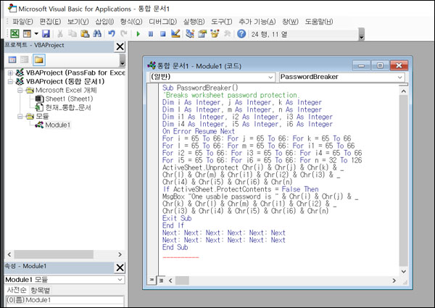Undo the last edit via the toolbar
The image size is (435, 308).
click(x=111, y=34)
